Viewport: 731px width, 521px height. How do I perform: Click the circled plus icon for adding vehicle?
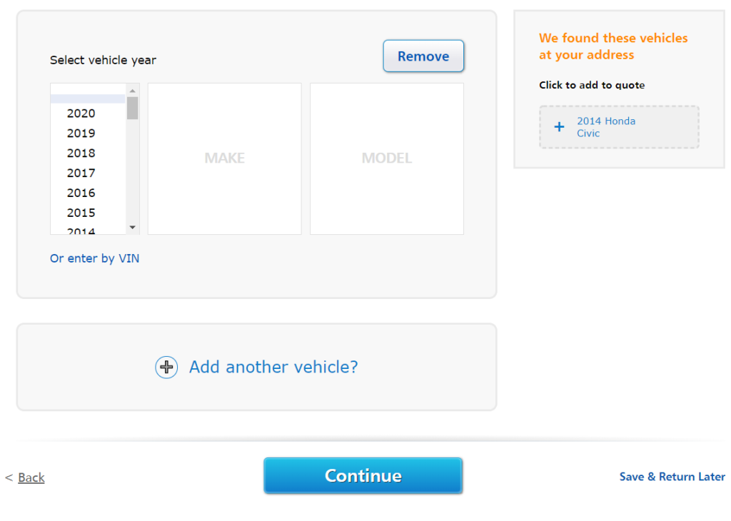pyautogui.click(x=166, y=368)
